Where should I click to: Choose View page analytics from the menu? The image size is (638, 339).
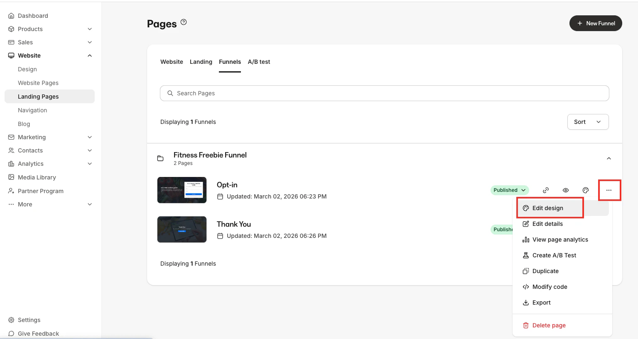click(x=560, y=239)
